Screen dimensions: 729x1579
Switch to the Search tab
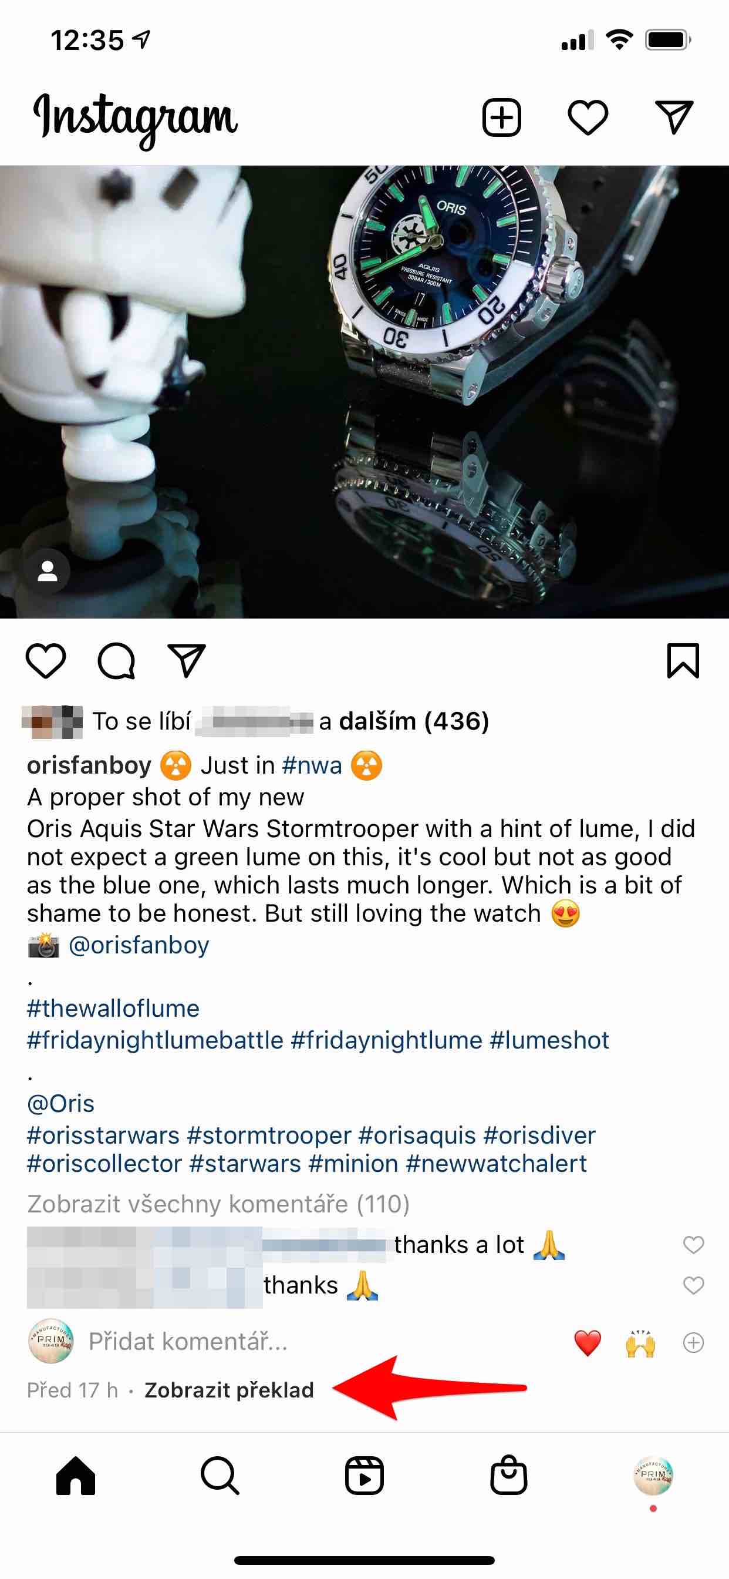220,1476
